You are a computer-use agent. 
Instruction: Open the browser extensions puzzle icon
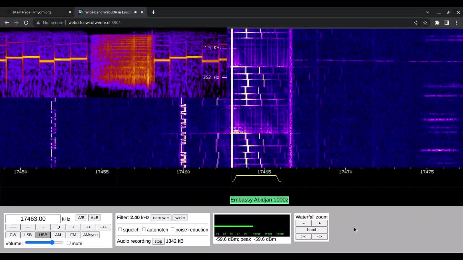click(x=437, y=22)
